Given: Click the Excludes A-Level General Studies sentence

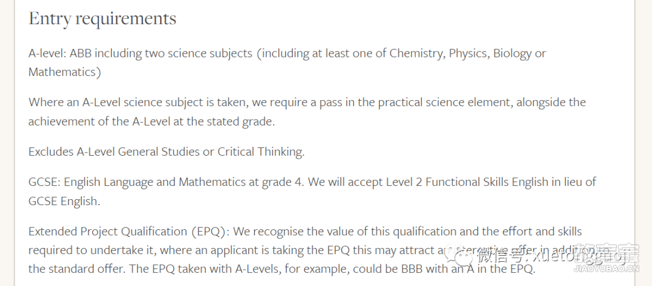Looking at the screenshot, I should click(x=167, y=151).
